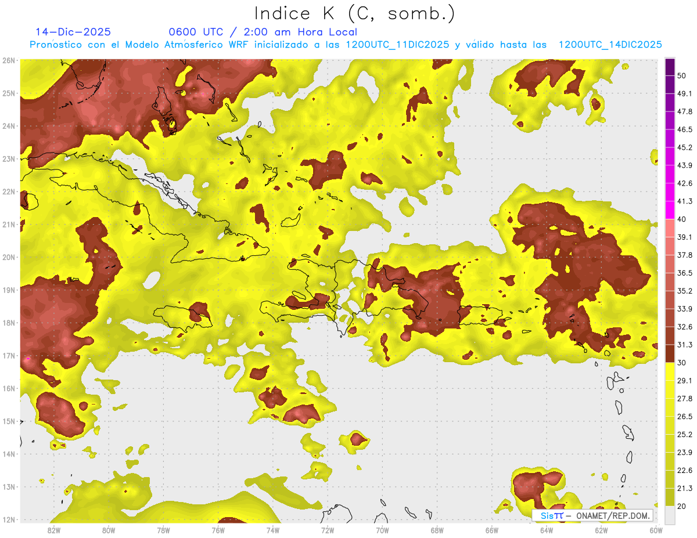
Task: Click the '78W' longitude label
Action: pyautogui.click(x=163, y=530)
